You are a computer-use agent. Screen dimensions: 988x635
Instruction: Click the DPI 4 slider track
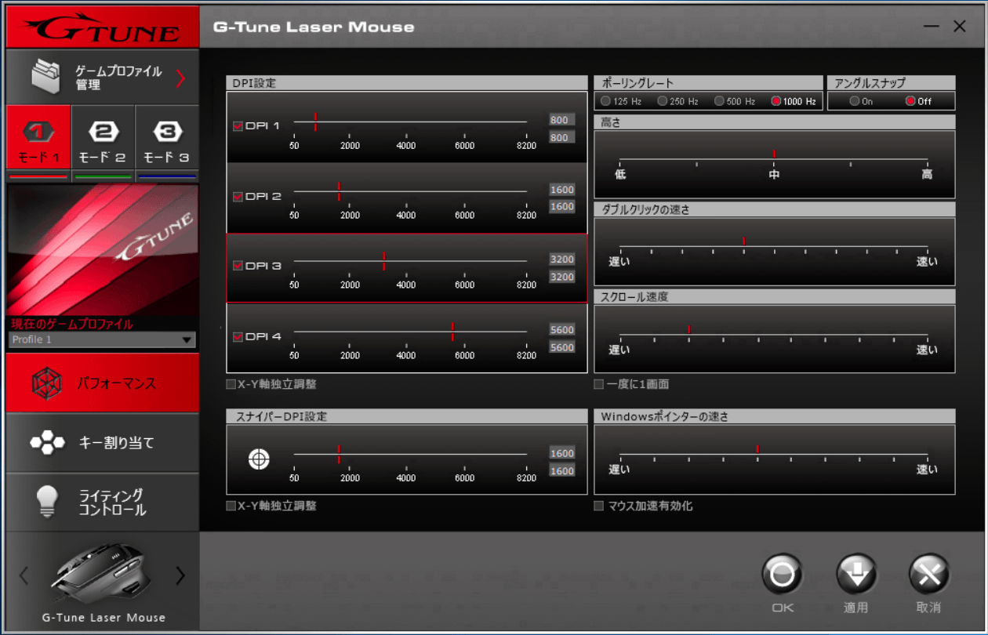coord(410,332)
